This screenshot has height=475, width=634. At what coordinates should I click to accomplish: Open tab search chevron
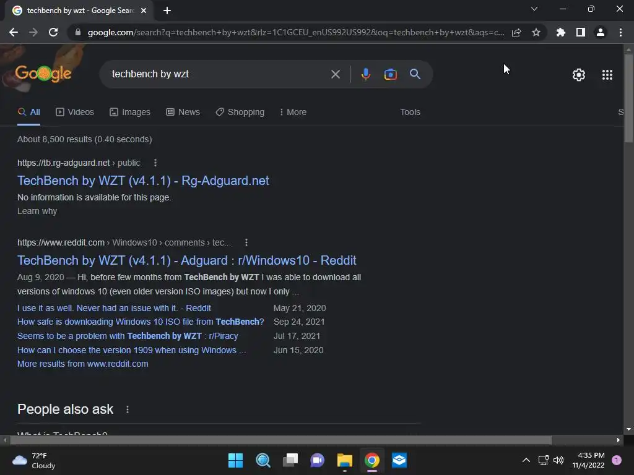click(534, 9)
